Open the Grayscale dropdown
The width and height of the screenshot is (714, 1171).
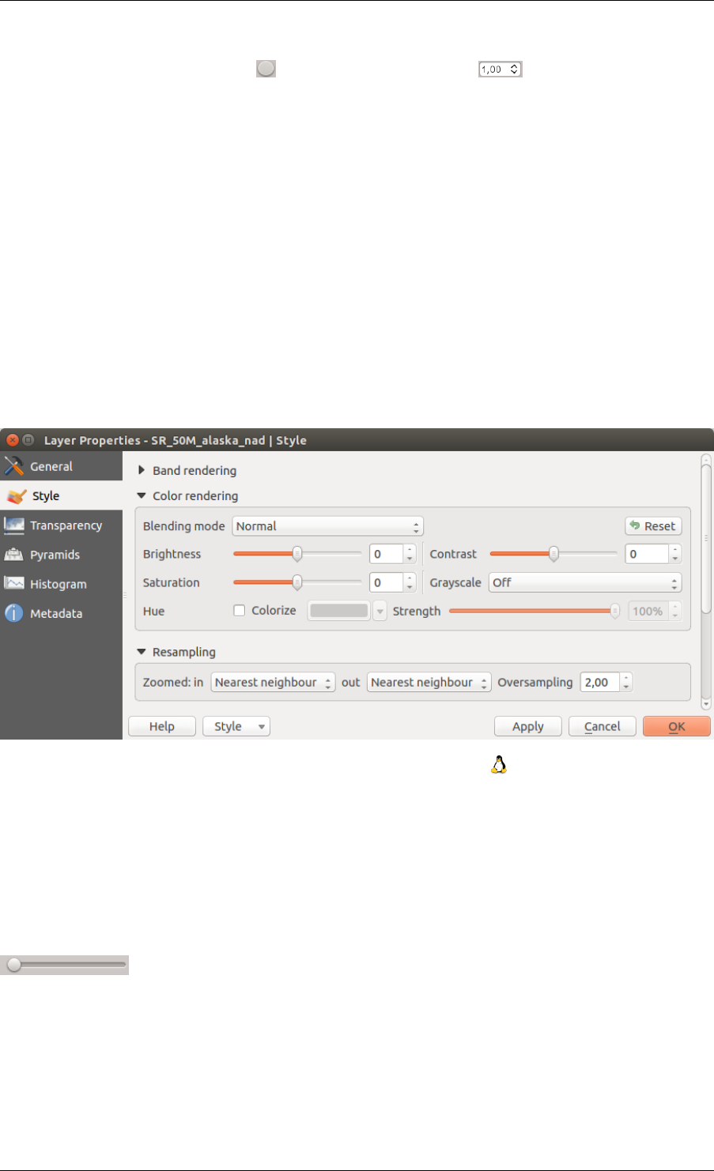click(x=585, y=582)
